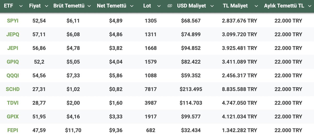Select lot count 7817
The height and width of the screenshot is (136, 314).
click(x=151, y=89)
